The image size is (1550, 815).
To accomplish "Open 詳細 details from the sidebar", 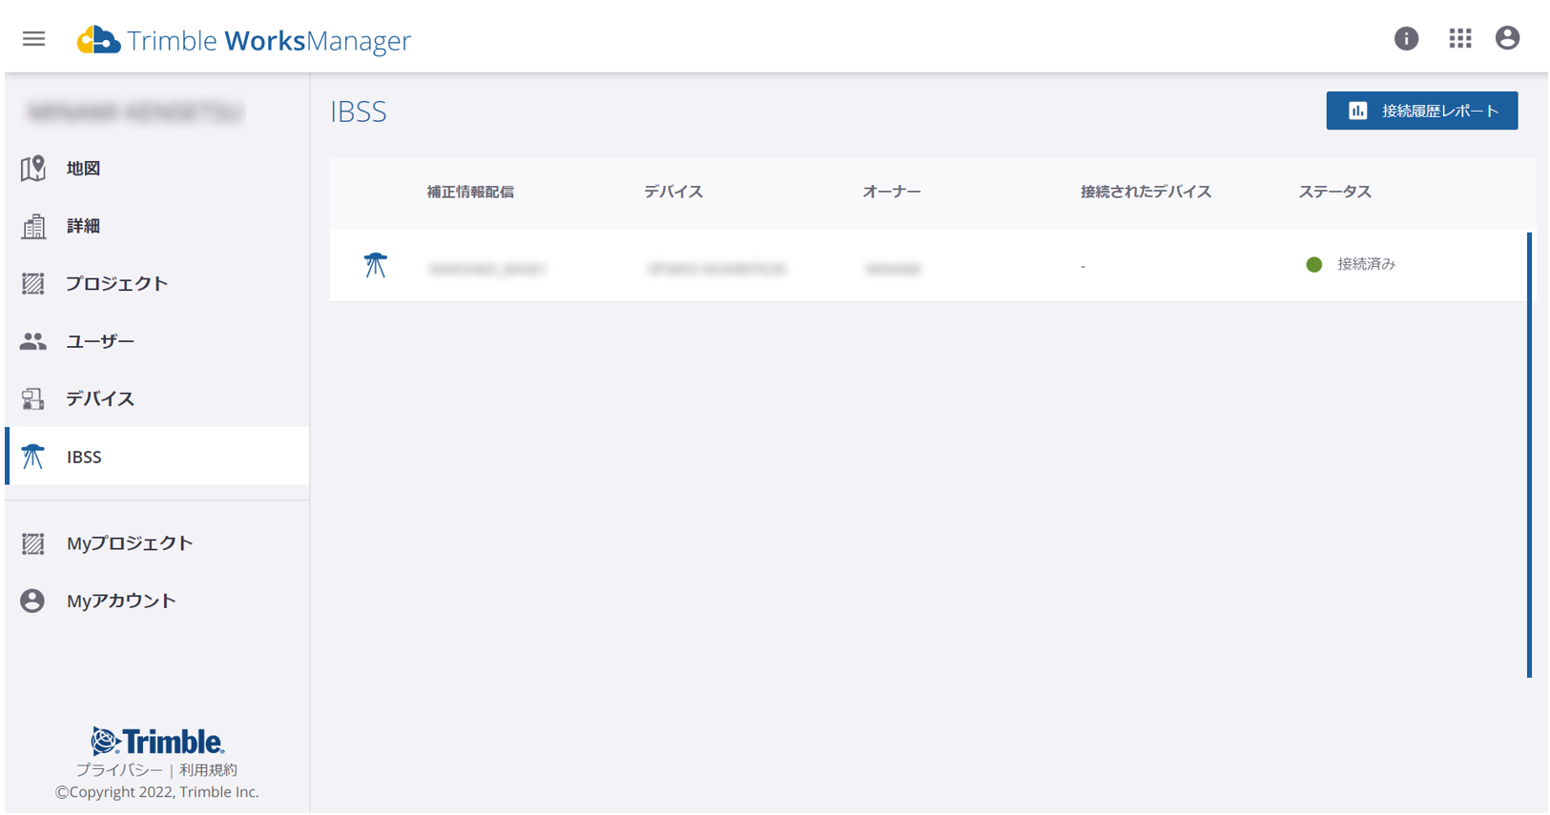I will (83, 226).
